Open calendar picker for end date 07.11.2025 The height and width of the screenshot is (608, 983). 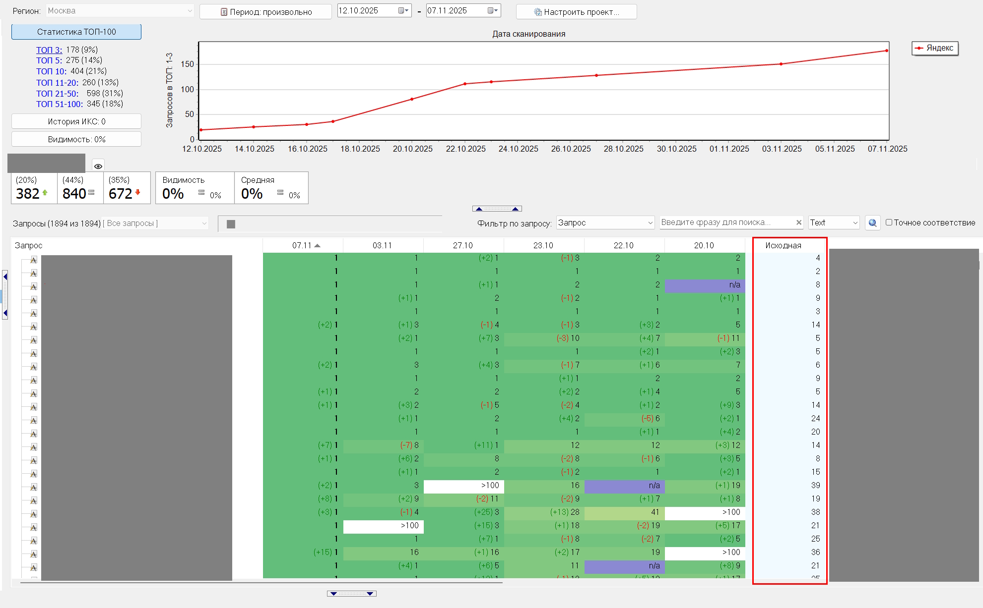[x=493, y=11]
